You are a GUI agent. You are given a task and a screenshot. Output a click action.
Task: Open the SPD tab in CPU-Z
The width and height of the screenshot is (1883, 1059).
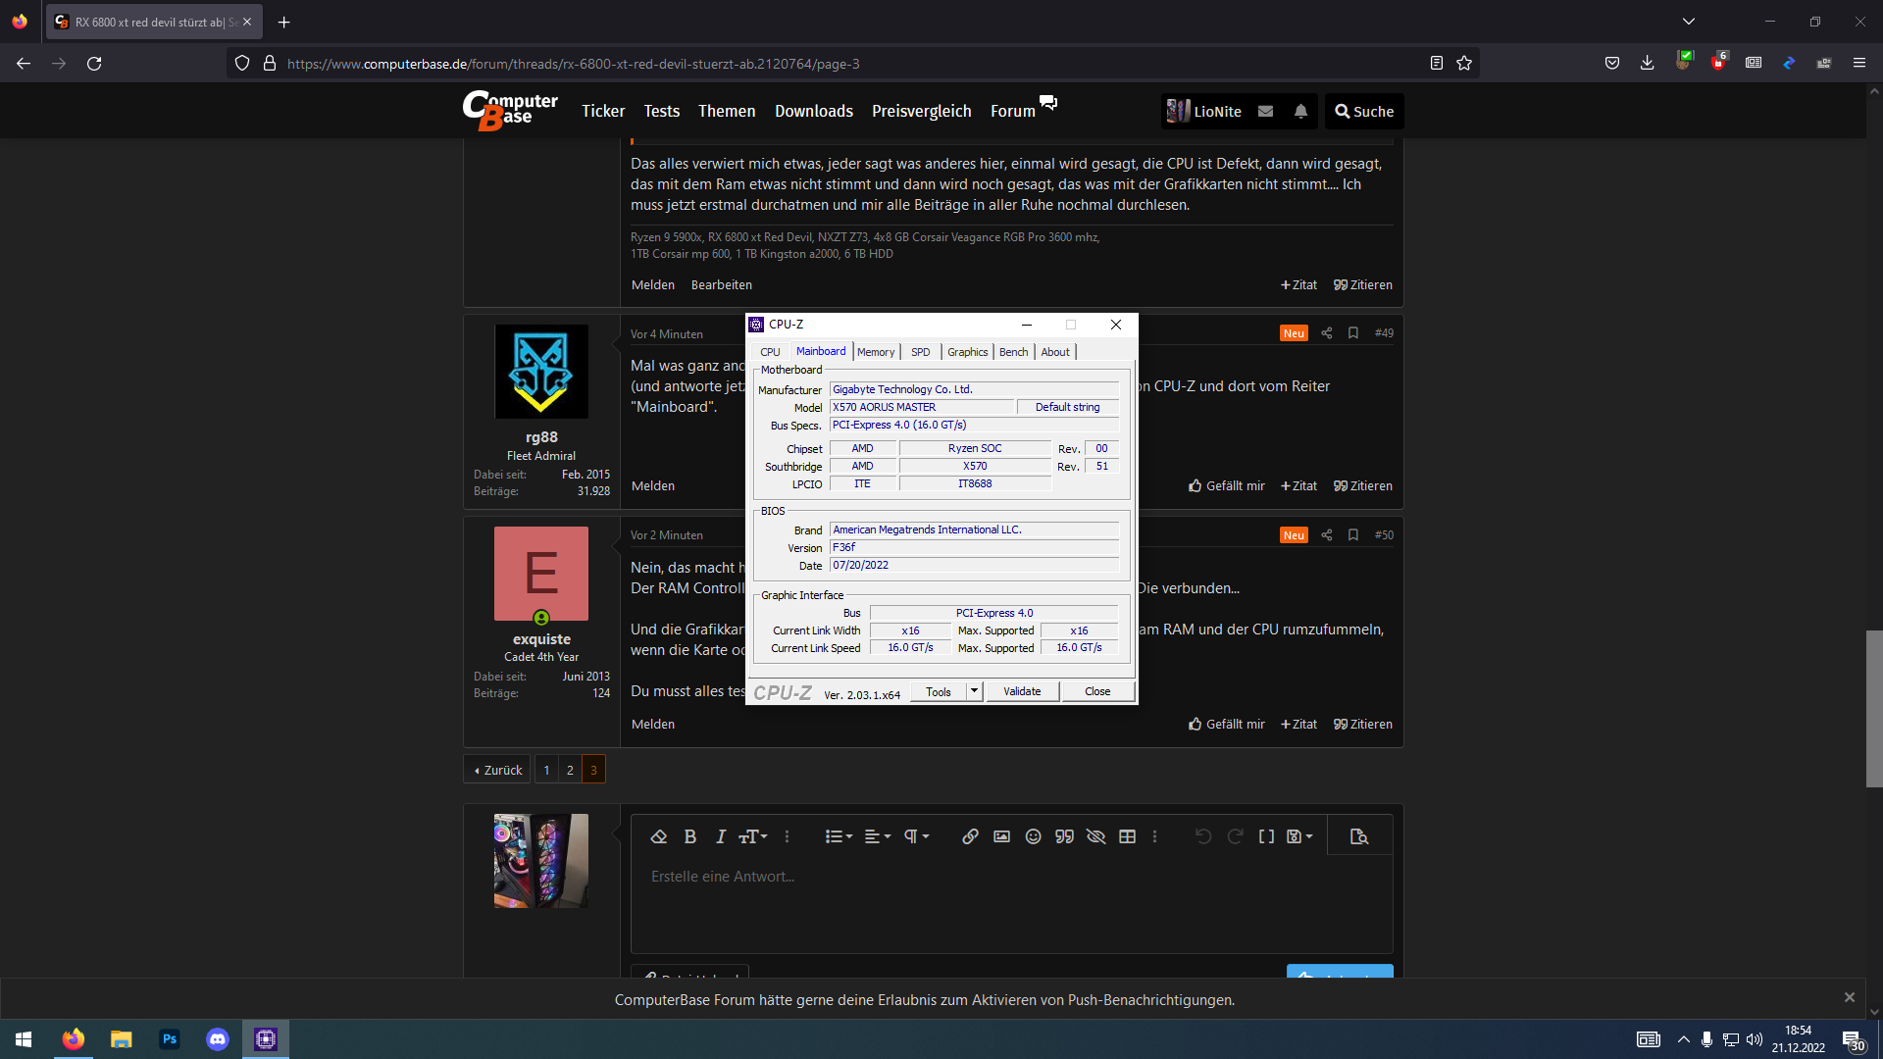920,352
